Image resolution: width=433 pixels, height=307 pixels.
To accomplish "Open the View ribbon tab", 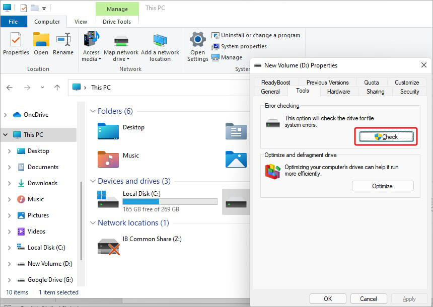I will tap(80, 22).
